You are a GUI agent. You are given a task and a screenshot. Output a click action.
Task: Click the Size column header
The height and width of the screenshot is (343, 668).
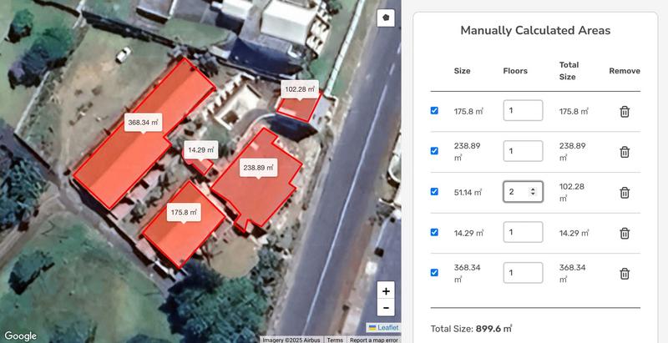(x=463, y=71)
